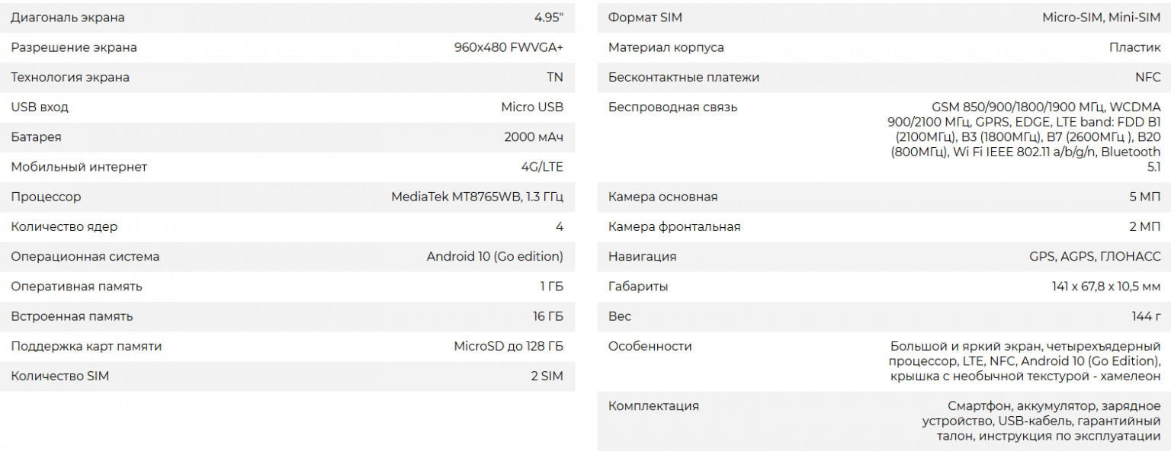The image size is (1171, 455).
Task: Click the "GPS, AGPS, ГЛОНАСС" navigation value
Action: coord(1095,257)
